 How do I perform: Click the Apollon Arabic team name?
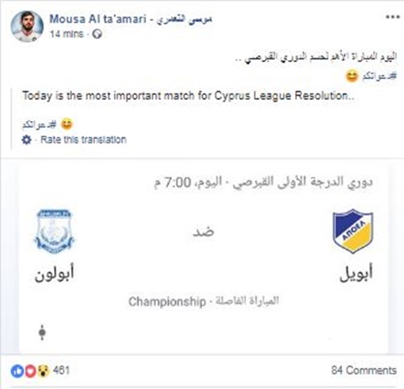click(x=54, y=273)
